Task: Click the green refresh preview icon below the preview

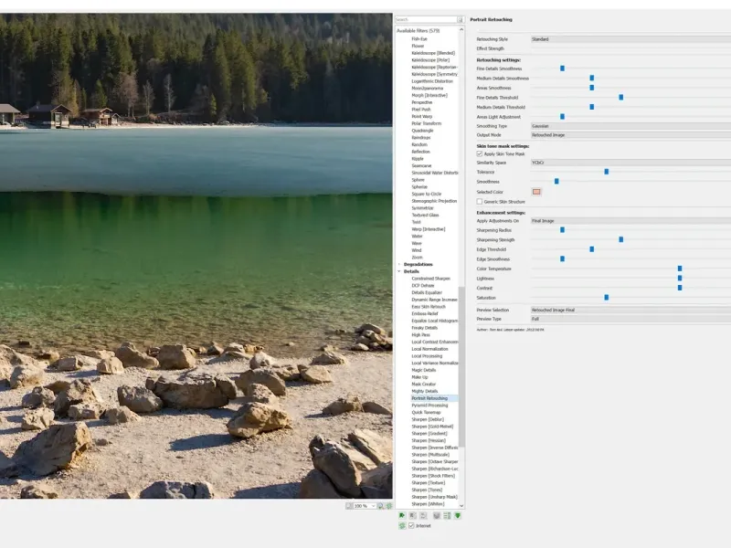Action: [389, 506]
